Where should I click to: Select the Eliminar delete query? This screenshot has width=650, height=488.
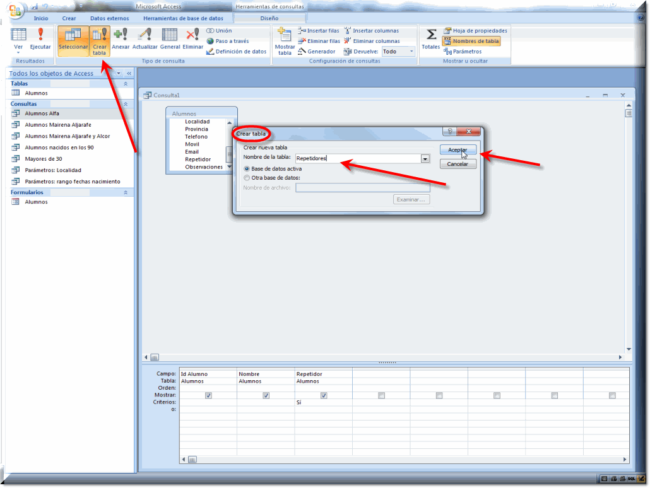(x=192, y=40)
